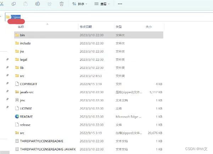Click the bin folder name
The height and width of the screenshot is (154, 213).
(x=22, y=35)
